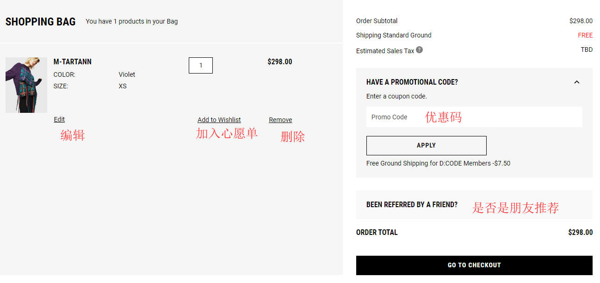600x283 pixels.
Task: Click the item price $298.00
Action: point(280,62)
